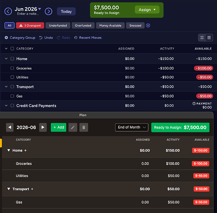This screenshot has height=213, width=217.
Task: Open the End of Month dropdown
Action: pos(132,127)
